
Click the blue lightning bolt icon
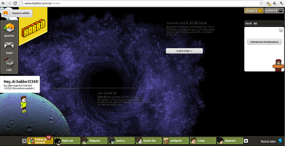tap(281, 141)
